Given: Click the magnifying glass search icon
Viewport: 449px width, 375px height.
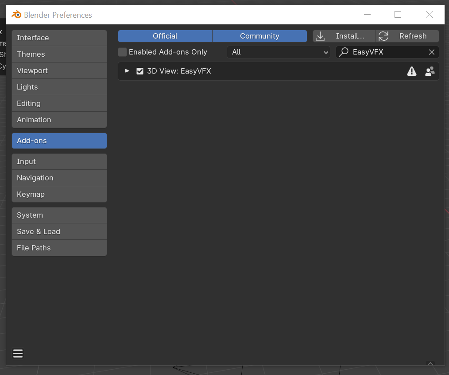Looking at the screenshot, I should point(344,52).
